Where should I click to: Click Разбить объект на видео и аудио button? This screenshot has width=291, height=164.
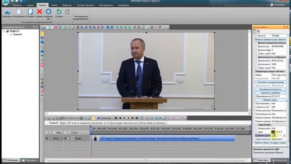(x=271, y=143)
